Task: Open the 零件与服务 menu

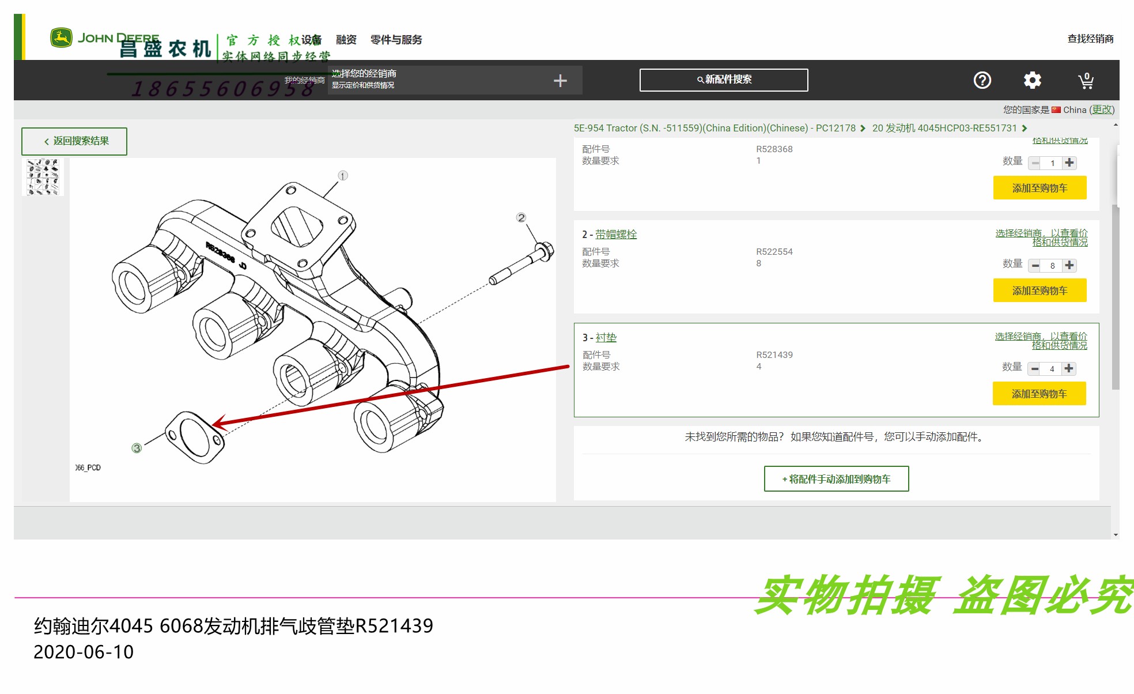Action: 396,40
